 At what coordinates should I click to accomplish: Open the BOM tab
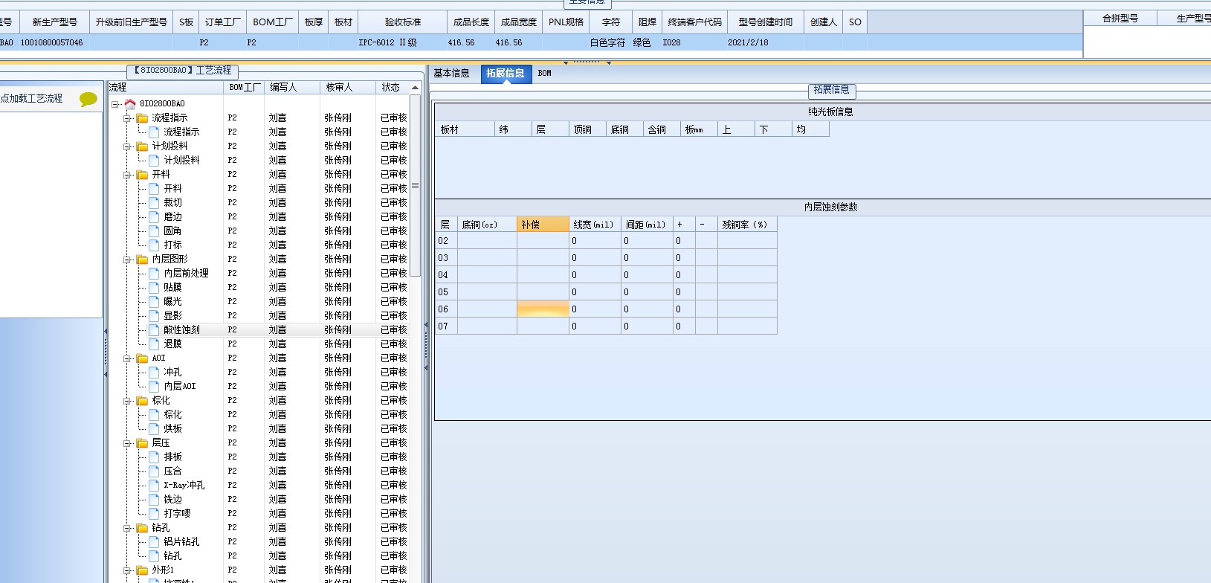[545, 74]
